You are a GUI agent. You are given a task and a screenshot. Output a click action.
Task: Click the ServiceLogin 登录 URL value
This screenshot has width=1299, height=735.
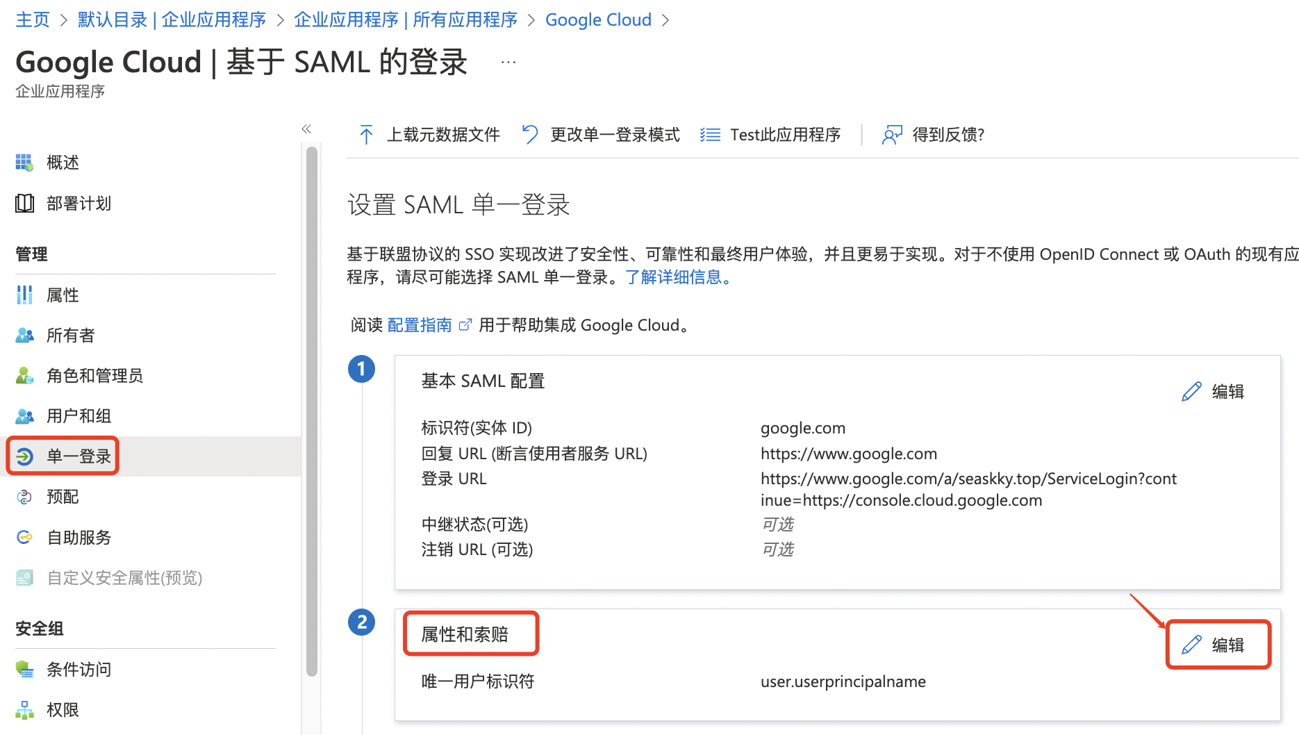coord(968,489)
